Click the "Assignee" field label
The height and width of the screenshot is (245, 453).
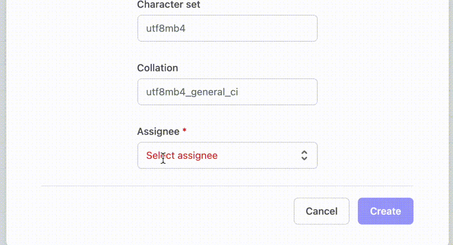[158, 131]
